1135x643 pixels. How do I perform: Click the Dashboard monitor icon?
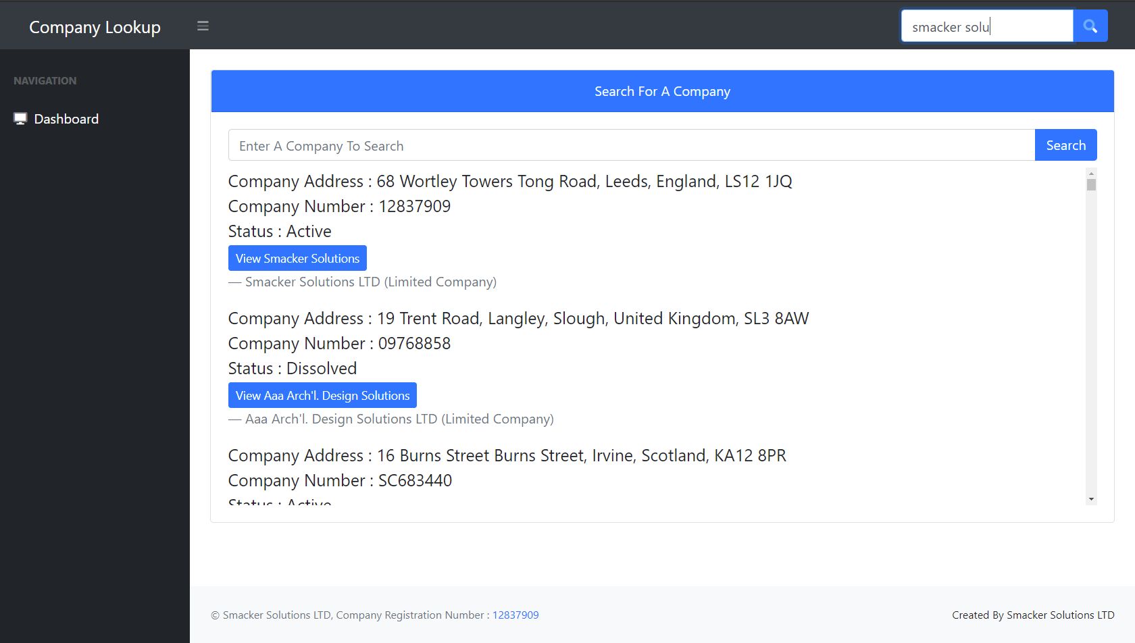pos(20,118)
